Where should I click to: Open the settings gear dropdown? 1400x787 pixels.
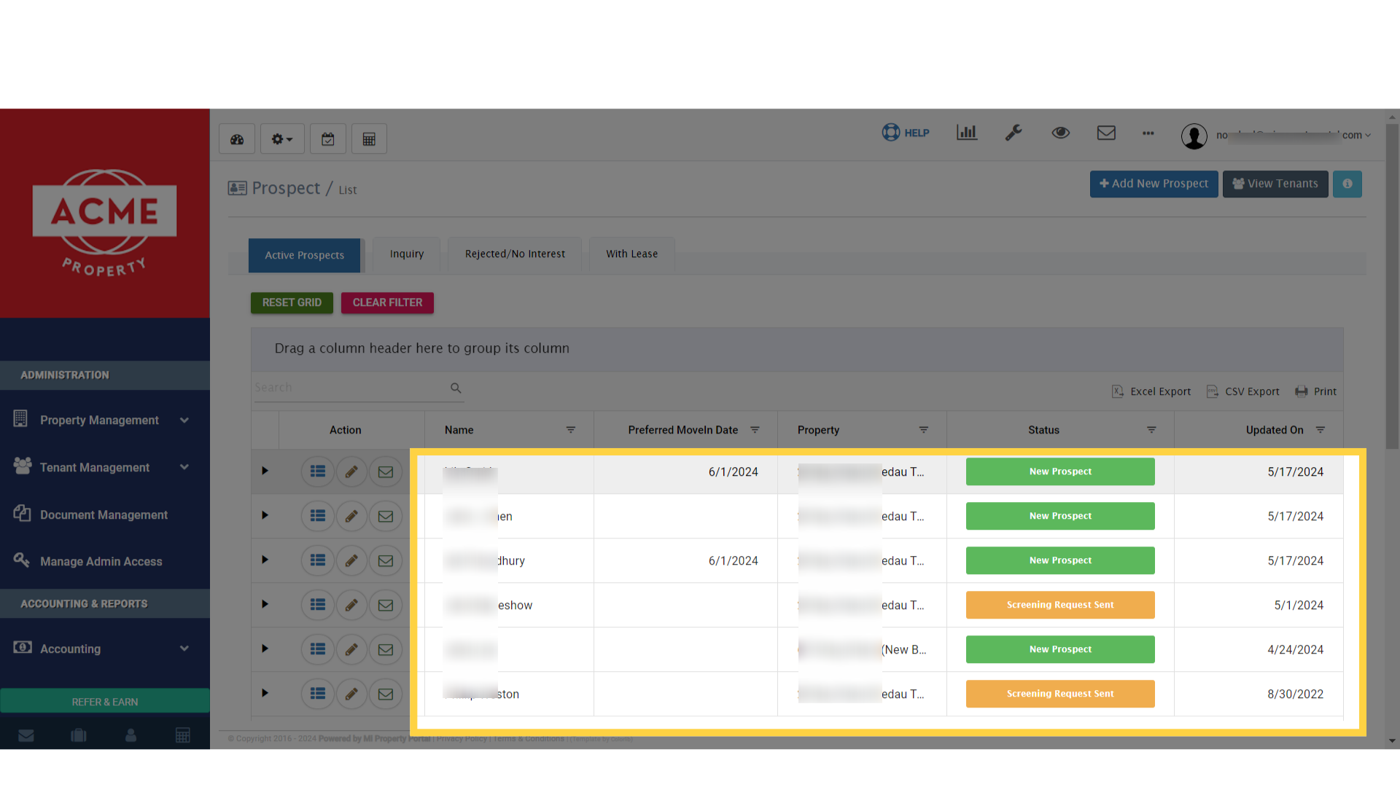tap(282, 139)
